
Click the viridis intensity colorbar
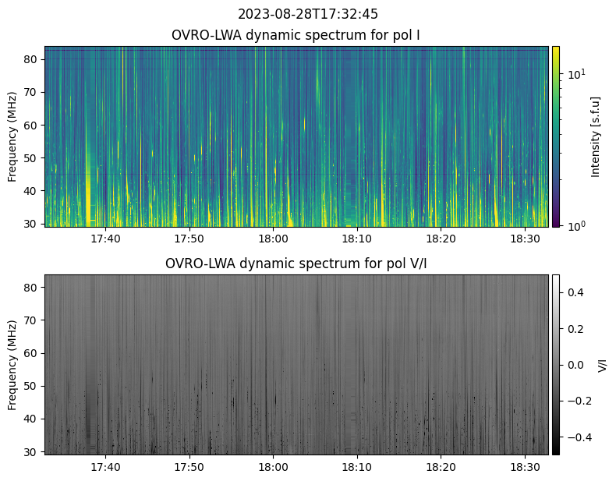click(556, 136)
